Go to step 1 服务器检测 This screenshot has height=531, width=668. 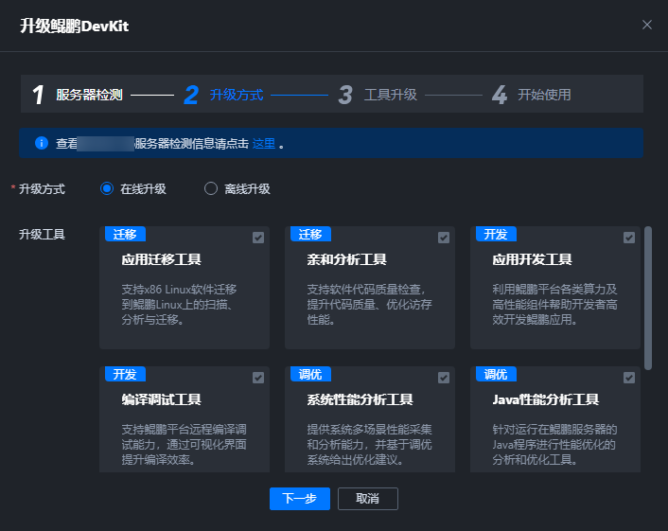pos(78,95)
